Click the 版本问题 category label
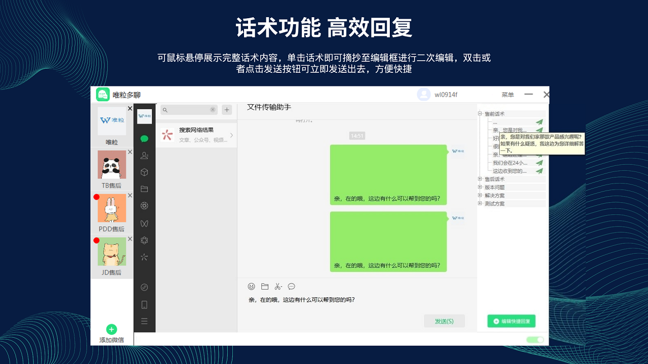Screen dimensions: 648x364 pyautogui.click(x=495, y=187)
